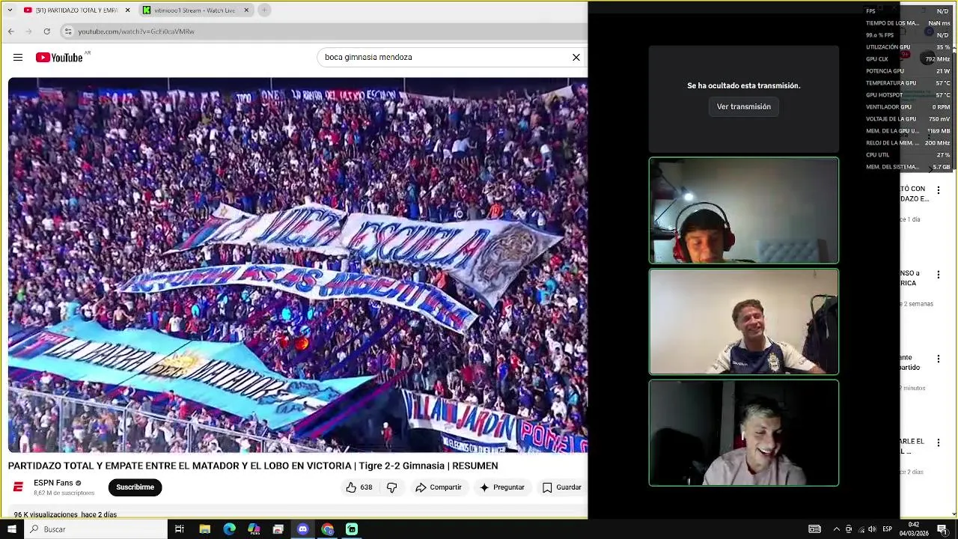Expand hidden system tray icons chevron

point(836,529)
